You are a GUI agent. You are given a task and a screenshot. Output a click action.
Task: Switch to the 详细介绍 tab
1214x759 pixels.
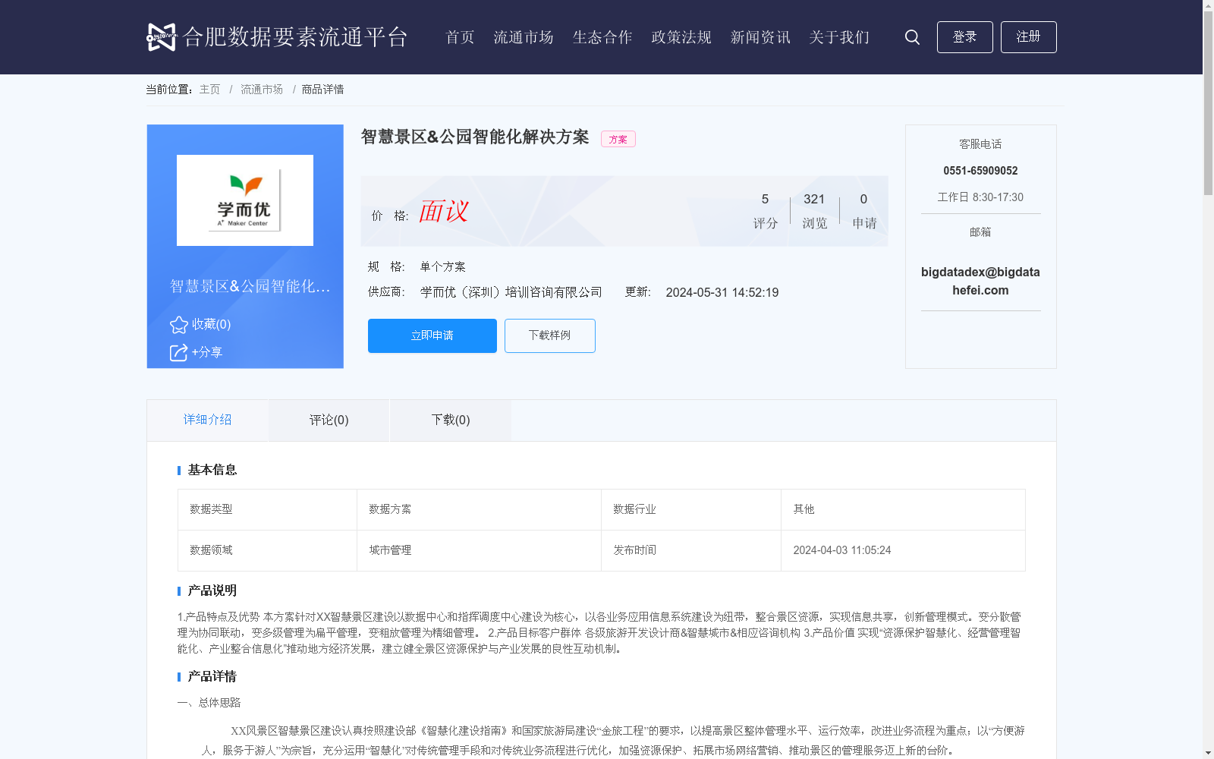tap(207, 420)
